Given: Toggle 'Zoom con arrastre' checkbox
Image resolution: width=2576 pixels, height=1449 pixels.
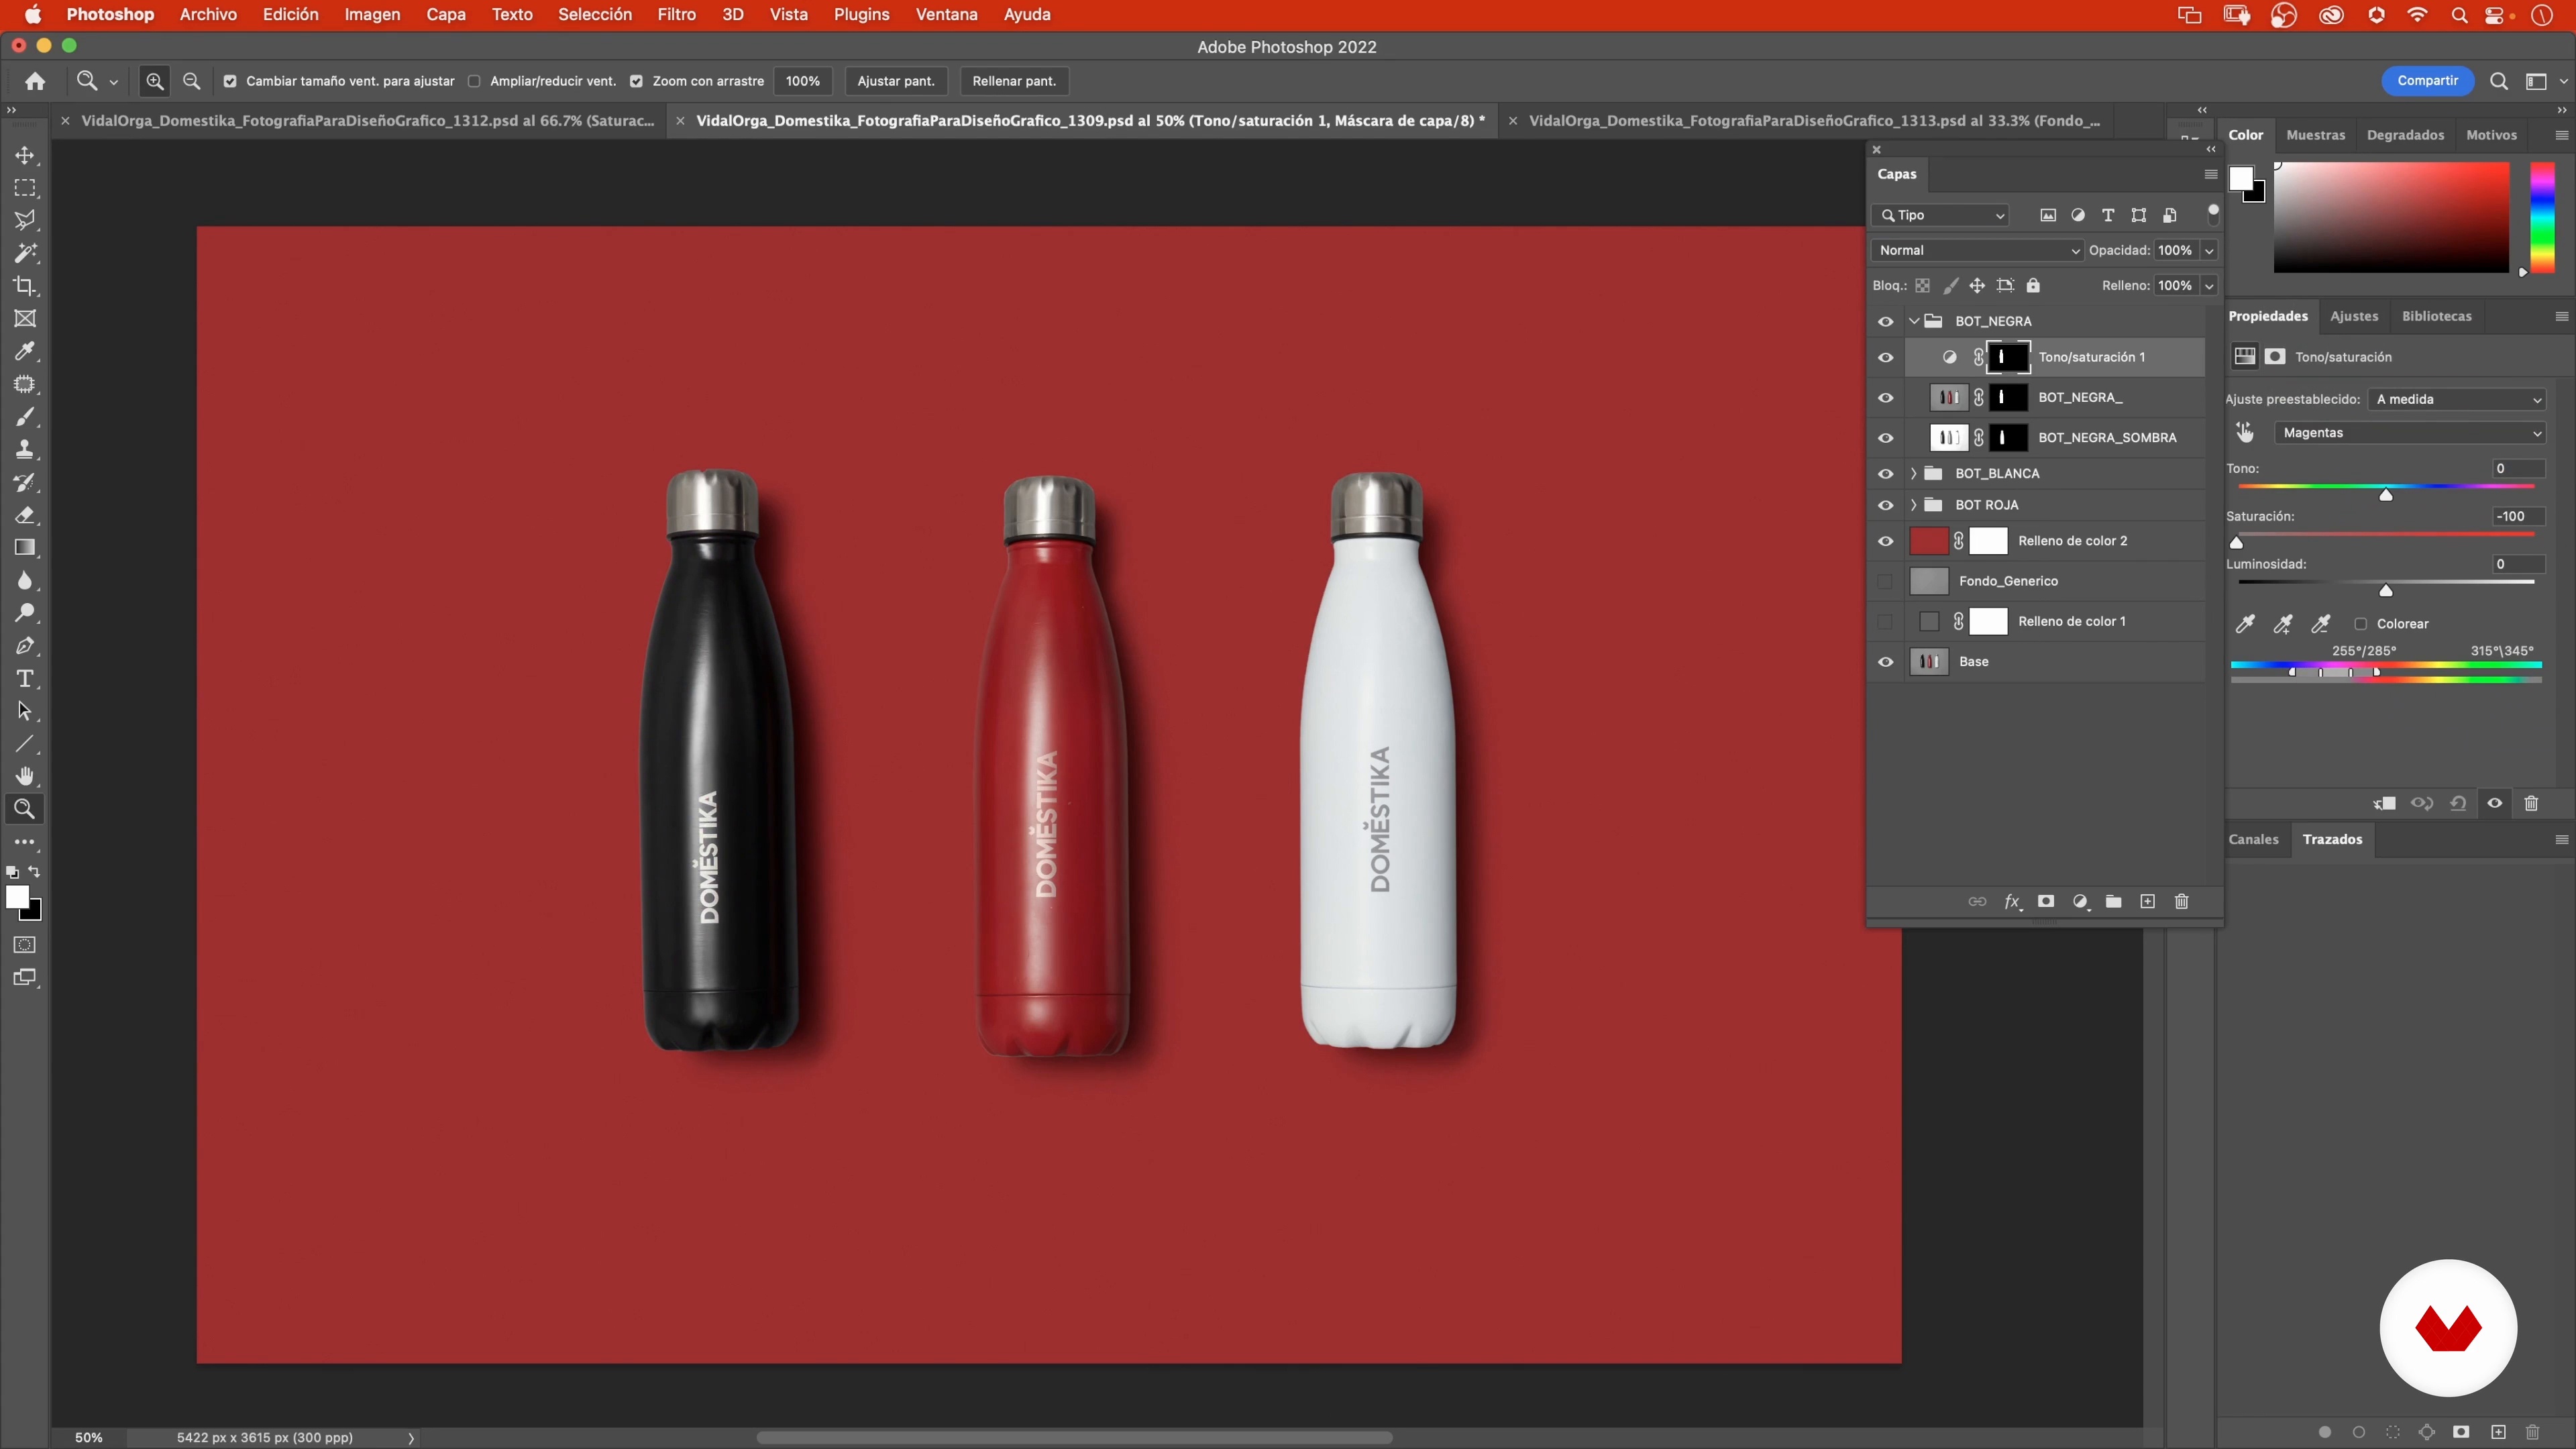Looking at the screenshot, I should [x=636, y=81].
